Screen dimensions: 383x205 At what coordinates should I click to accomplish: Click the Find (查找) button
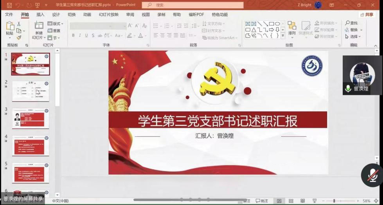tap(351, 23)
